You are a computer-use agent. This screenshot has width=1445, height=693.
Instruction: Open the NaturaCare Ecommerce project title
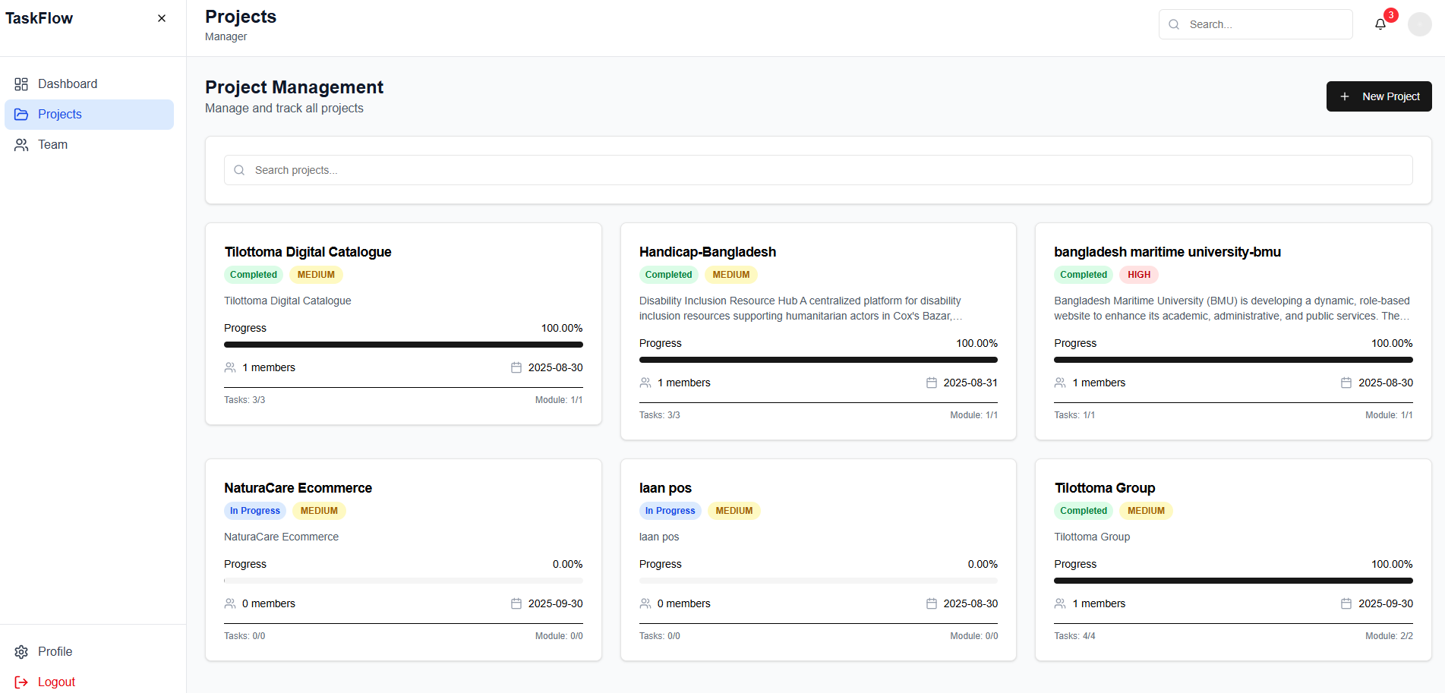coord(298,488)
